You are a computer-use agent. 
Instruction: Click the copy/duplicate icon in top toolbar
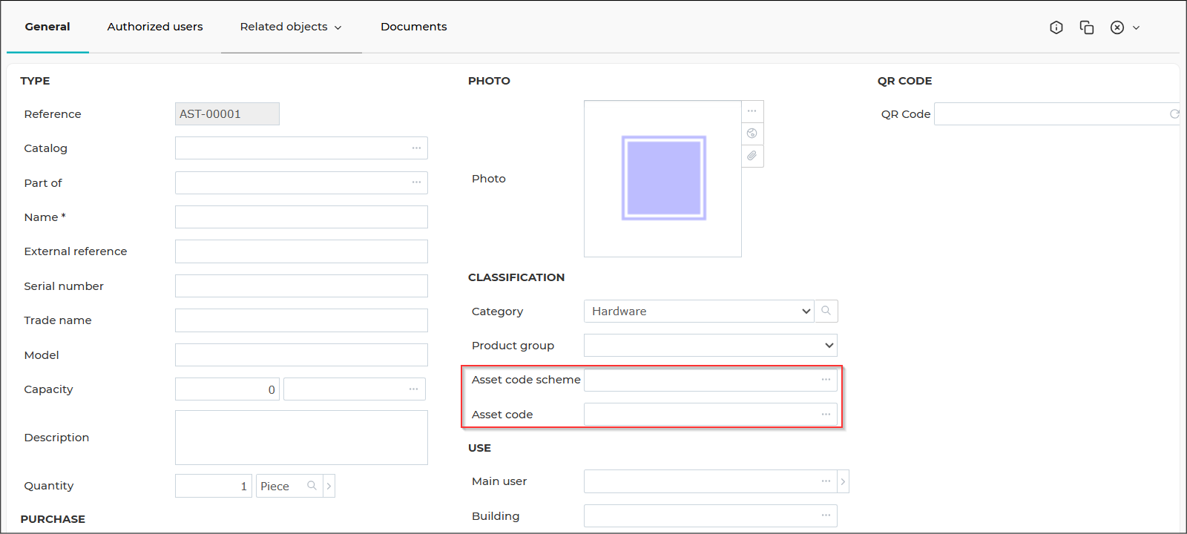[1087, 27]
